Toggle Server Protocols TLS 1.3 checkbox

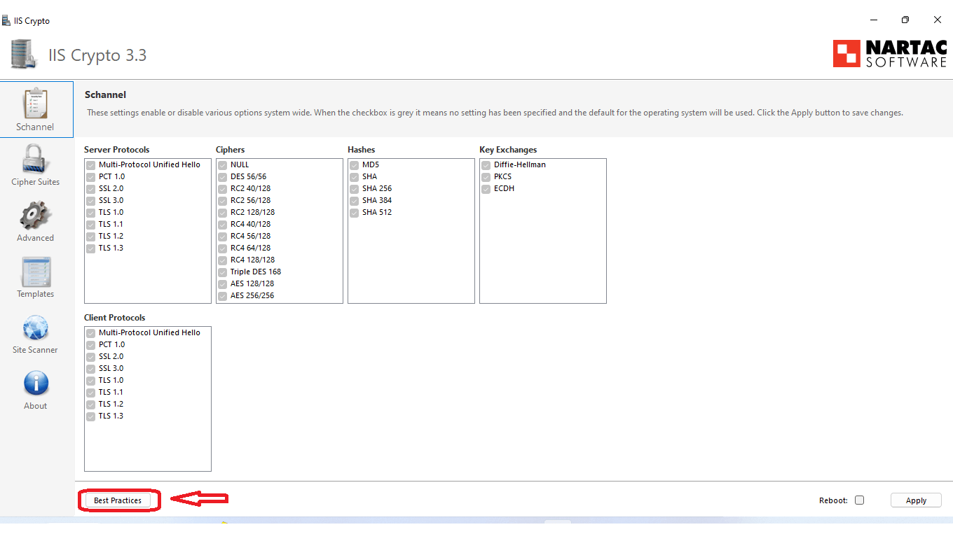coord(90,248)
